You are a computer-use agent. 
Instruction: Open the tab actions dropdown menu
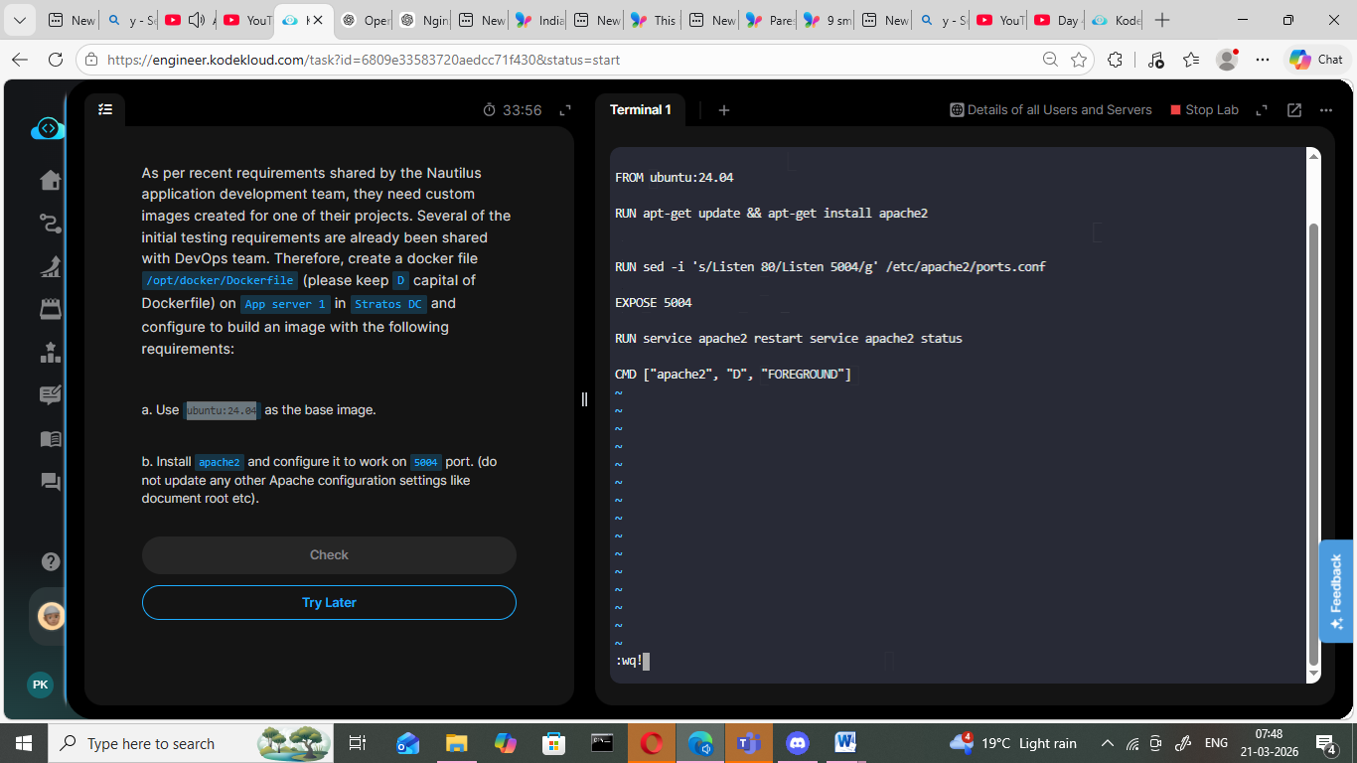[20, 20]
